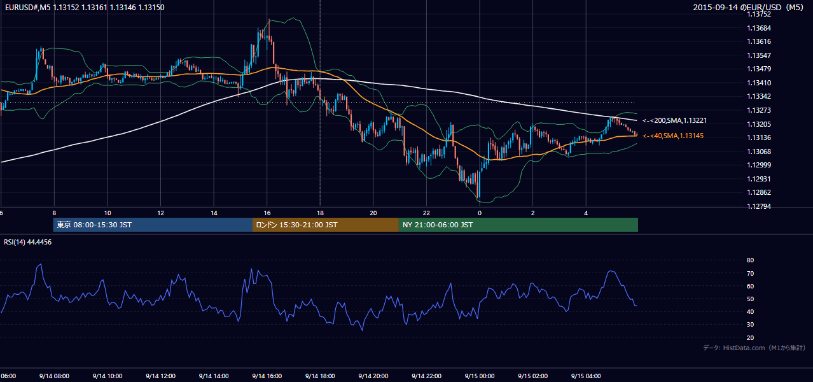Click the 9/14 18:00 time label
The height and width of the screenshot is (382, 813).
click(320, 376)
